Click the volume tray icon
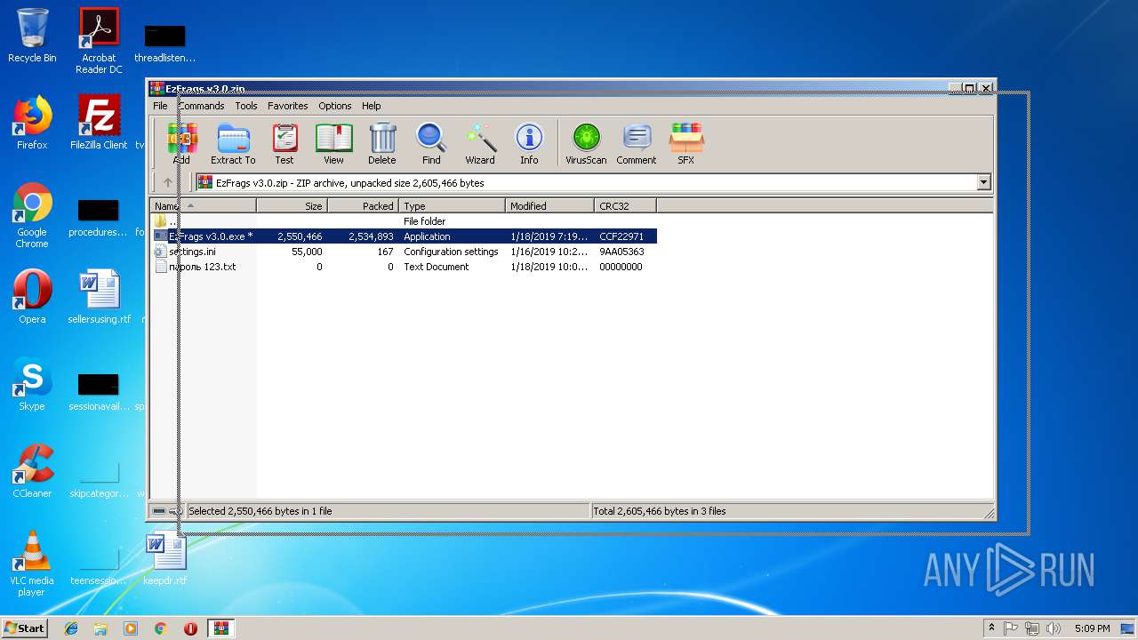This screenshot has height=640, width=1138. pos(1054,628)
